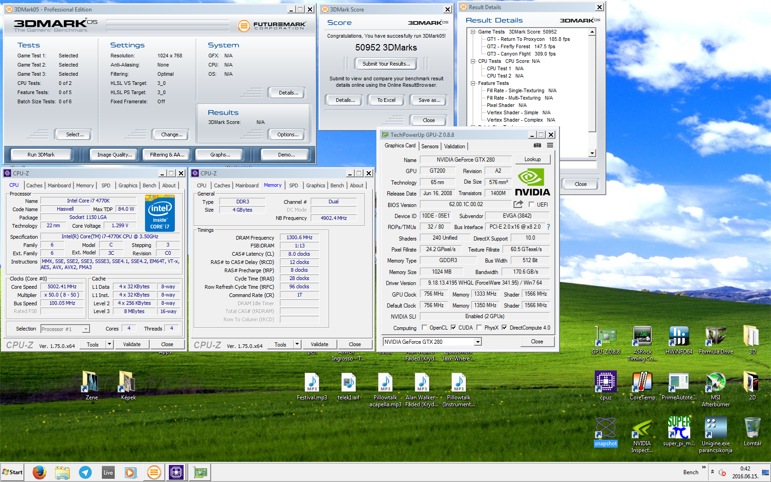Open the CoreTemp desktop icon
The height and width of the screenshot is (482, 771).
(x=642, y=386)
